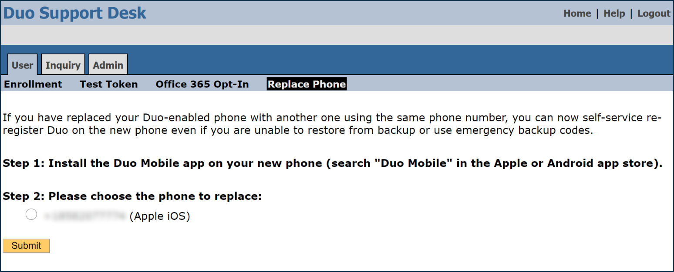The height and width of the screenshot is (272, 674).
Task: Return Home from the header links
Action: tap(577, 13)
